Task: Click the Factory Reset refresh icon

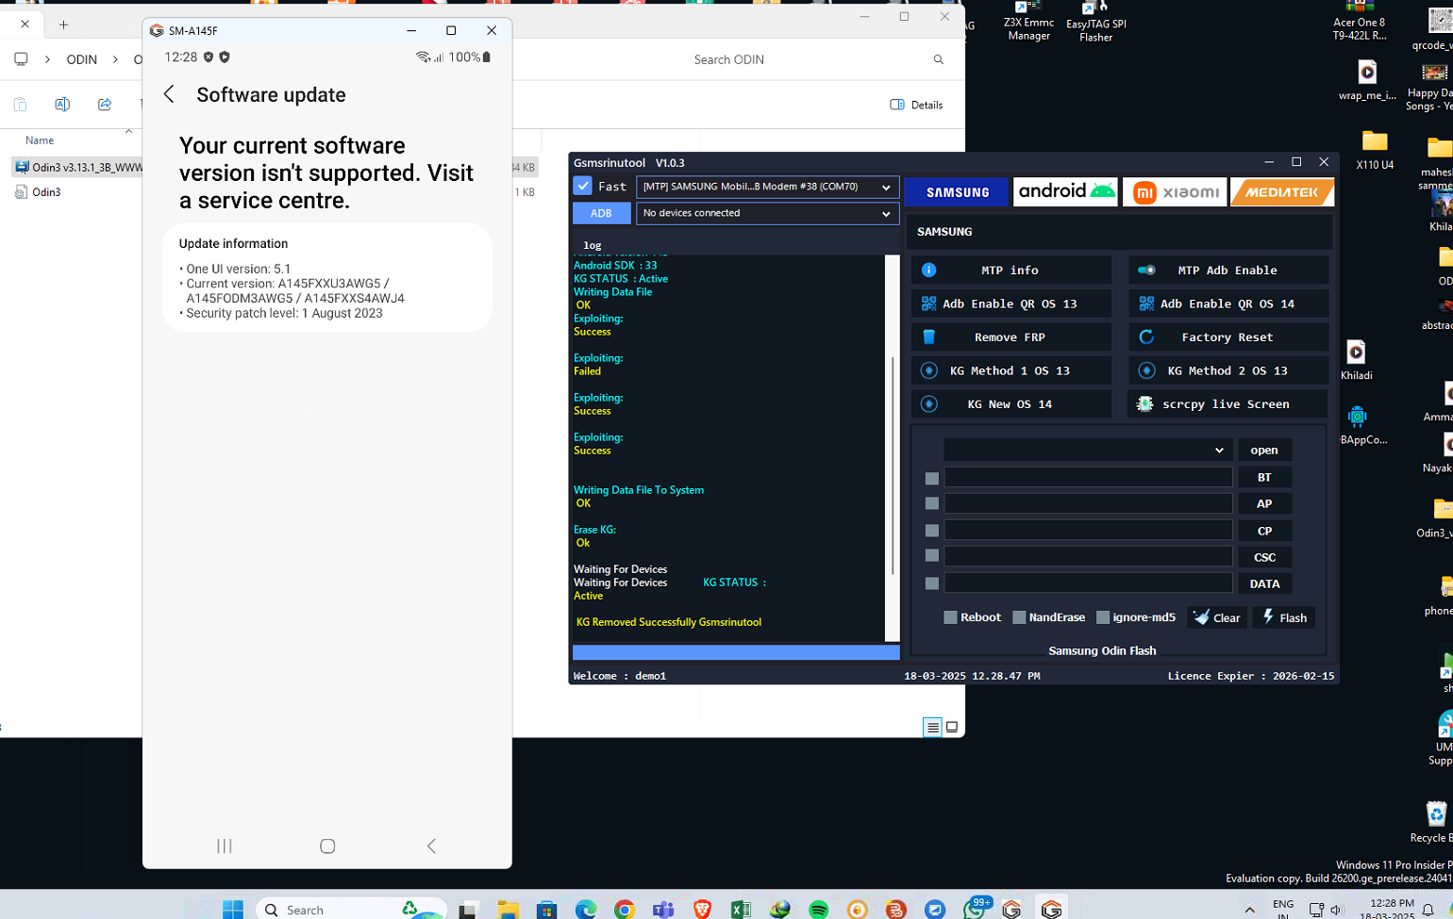Action: 1146,337
